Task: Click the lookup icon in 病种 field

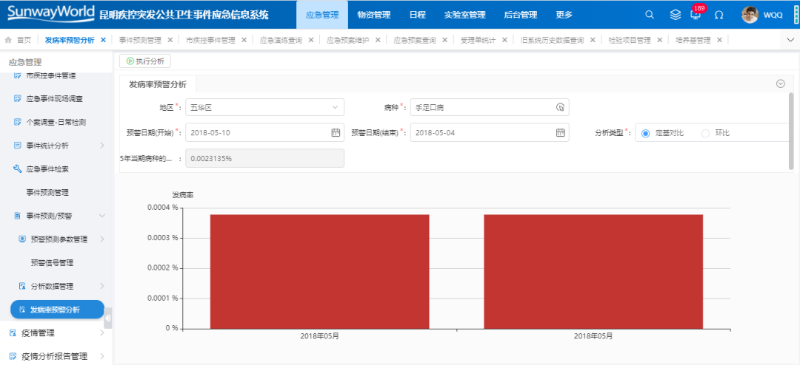Action: [x=560, y=107]
